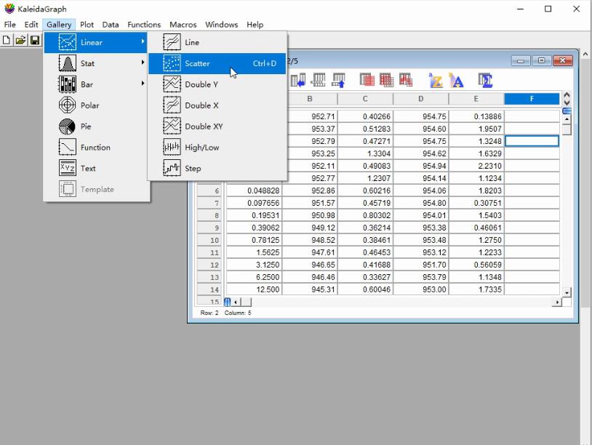This screenshot has width=592, height=445.
Task: Click cell containing 952.71
Action: pyautogui.click(x=310, y=116)
